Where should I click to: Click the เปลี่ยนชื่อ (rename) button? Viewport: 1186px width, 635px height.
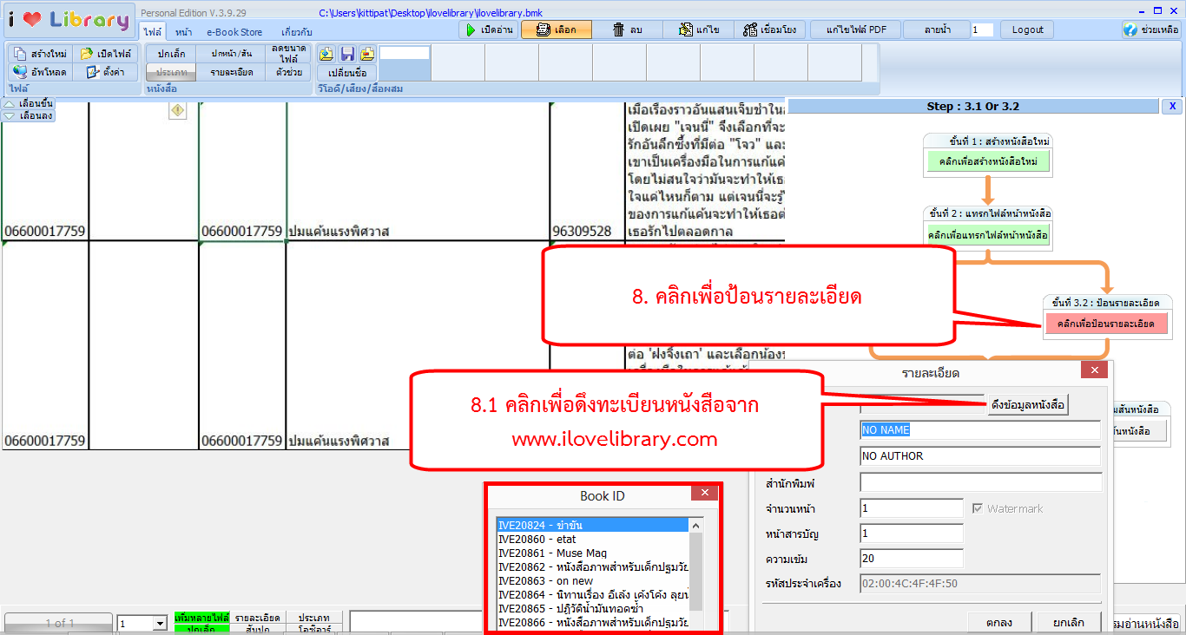pos(346,72)
